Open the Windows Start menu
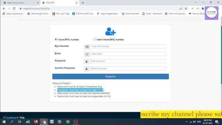This screenshot has height=125, width=222. coord(4,122)
